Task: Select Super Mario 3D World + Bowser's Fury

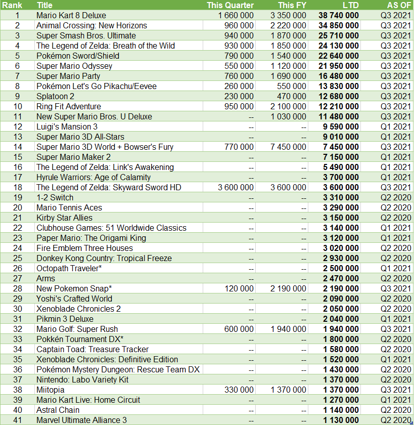Action: 119,147
